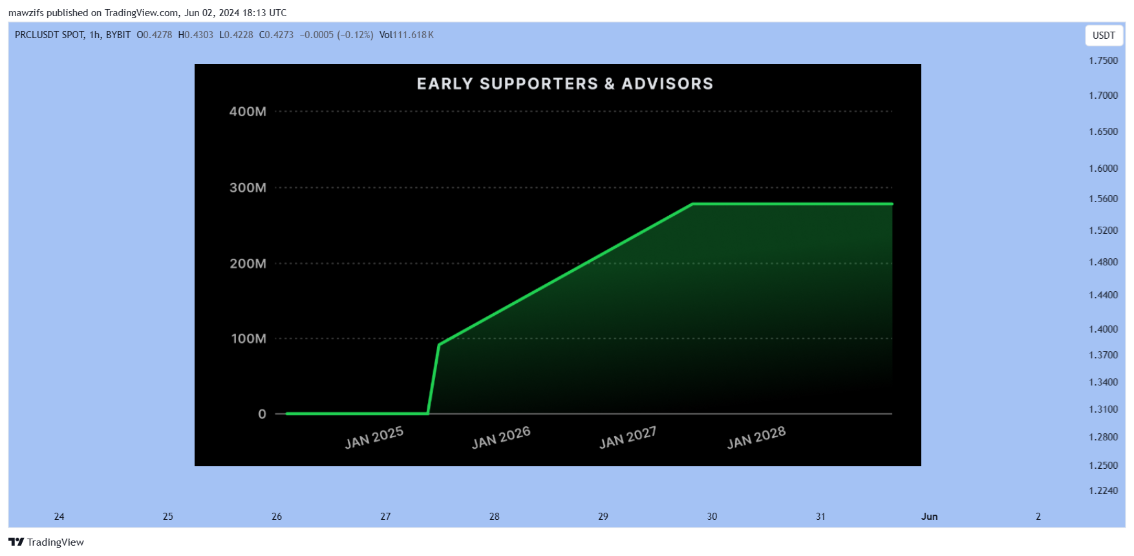Click the 1.3400 price scale label
This screenshot has height=556, width=1134.
click(x=1104, y=382)
